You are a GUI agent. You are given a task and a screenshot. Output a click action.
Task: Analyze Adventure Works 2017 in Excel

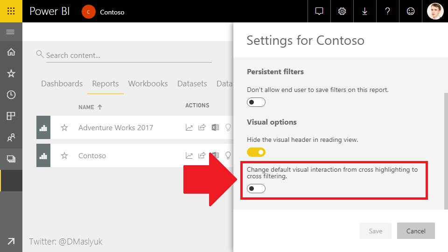tap(215, 127)
